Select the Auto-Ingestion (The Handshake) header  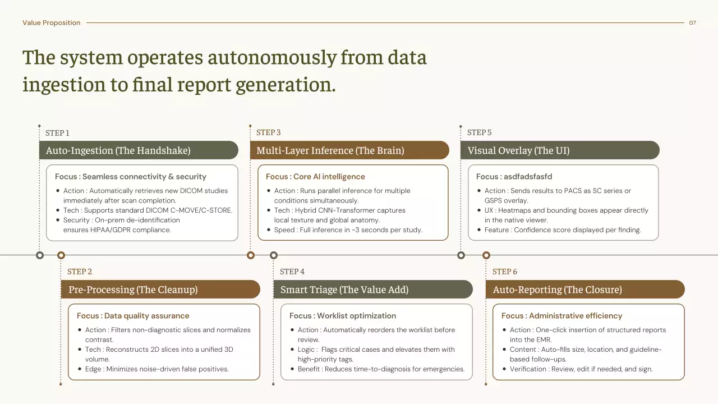(139, 150)
